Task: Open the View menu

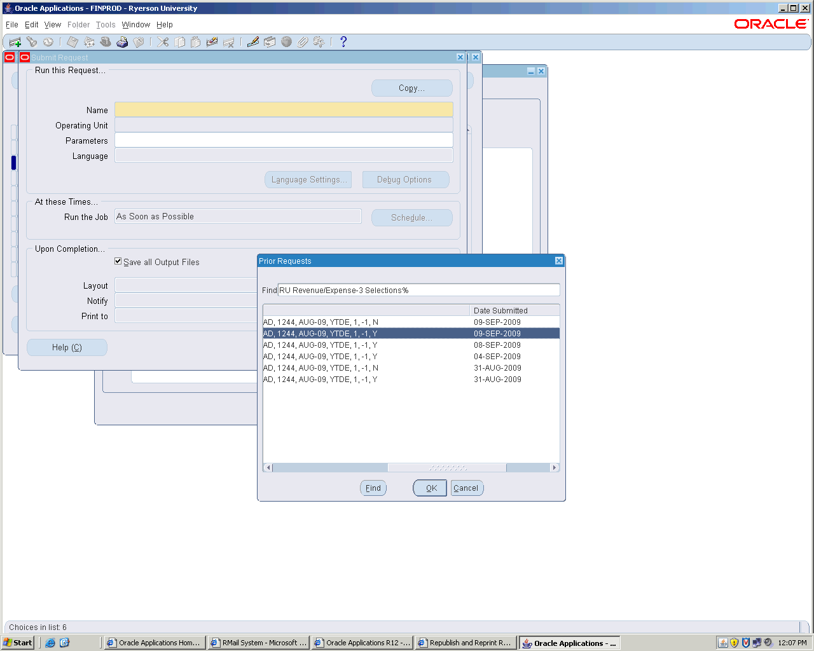Action: [53, 25]
